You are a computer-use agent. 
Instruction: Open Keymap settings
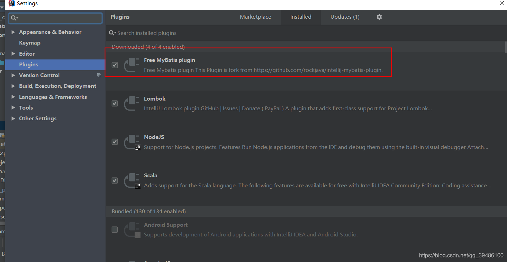[30, 43]
